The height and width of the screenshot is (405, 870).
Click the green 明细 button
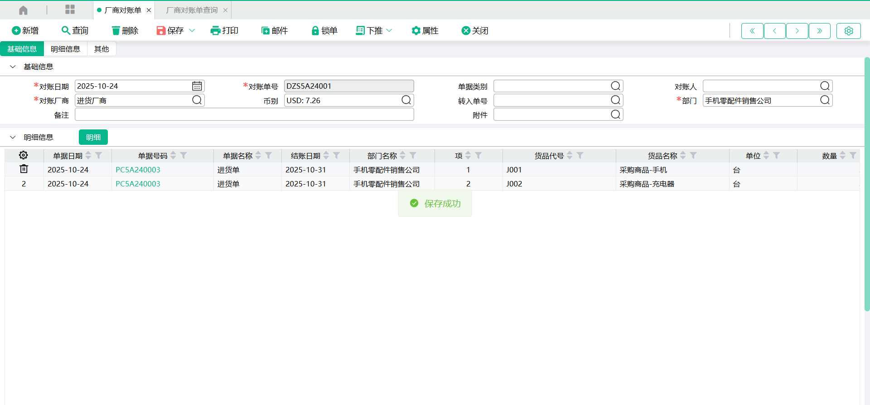tap(93, 137)
